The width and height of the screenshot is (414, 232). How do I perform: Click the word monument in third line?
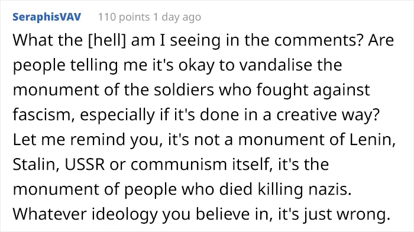56,89
